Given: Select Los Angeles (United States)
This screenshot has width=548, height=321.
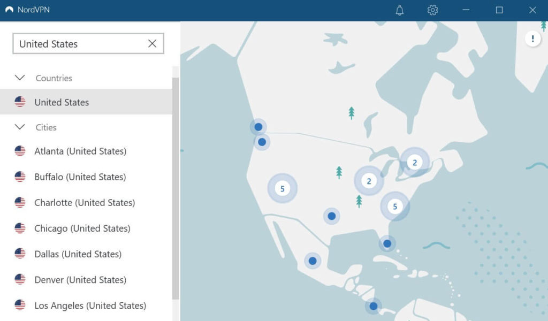Looking at the screenshot, I should pyautogui.click(x=86, y=305).
